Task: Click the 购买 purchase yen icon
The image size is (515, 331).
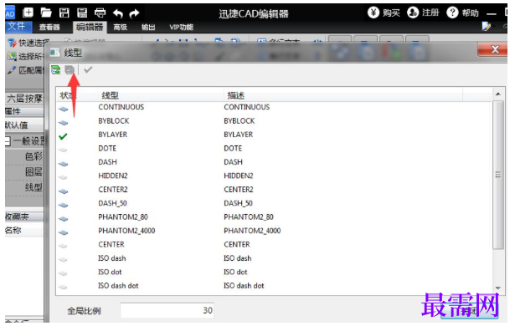Action: (x=373, y=13)
